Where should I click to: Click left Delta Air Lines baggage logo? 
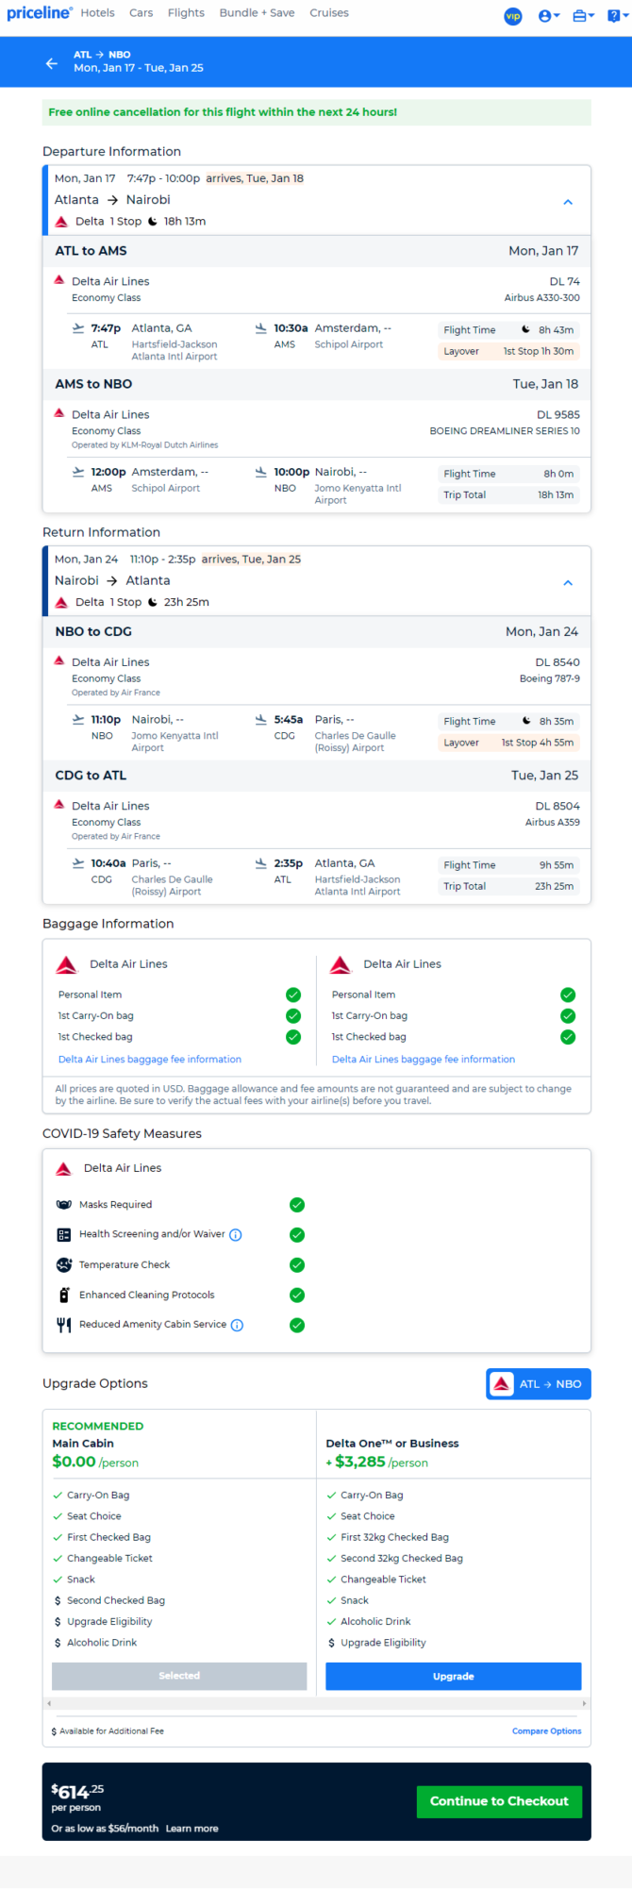pos(66,964)
